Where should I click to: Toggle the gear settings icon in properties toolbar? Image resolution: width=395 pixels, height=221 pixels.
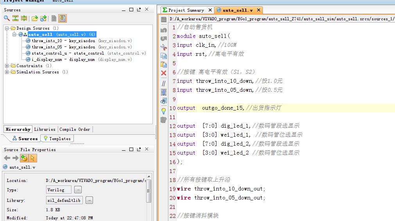click(24, 158)
